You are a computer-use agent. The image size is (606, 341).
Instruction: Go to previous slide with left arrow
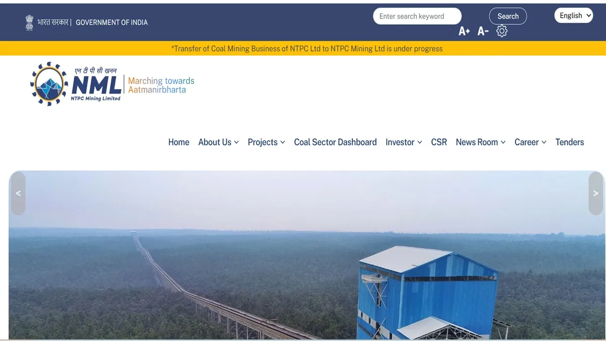[x=18, y=193]
